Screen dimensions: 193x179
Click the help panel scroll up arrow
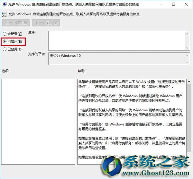pos(189,81)
